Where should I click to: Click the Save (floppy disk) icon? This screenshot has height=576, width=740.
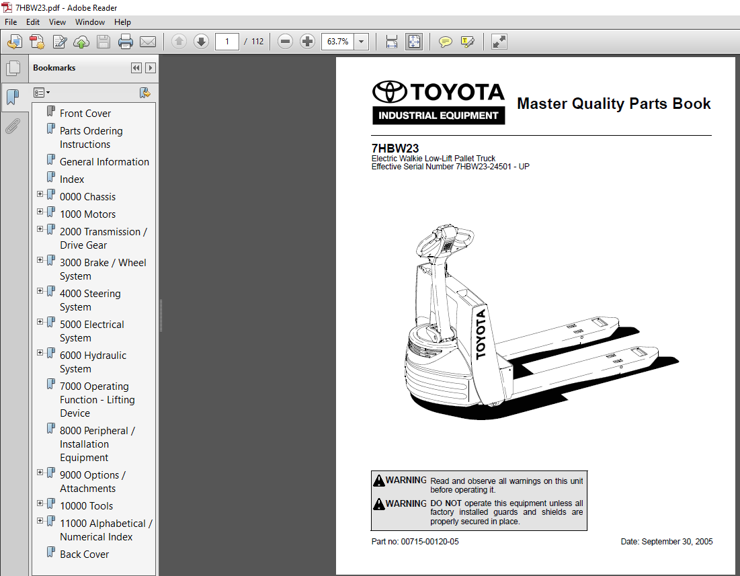click(104, 42)
